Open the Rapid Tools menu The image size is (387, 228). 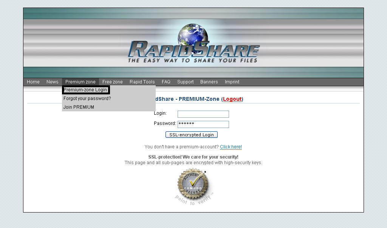click(142, 82)
